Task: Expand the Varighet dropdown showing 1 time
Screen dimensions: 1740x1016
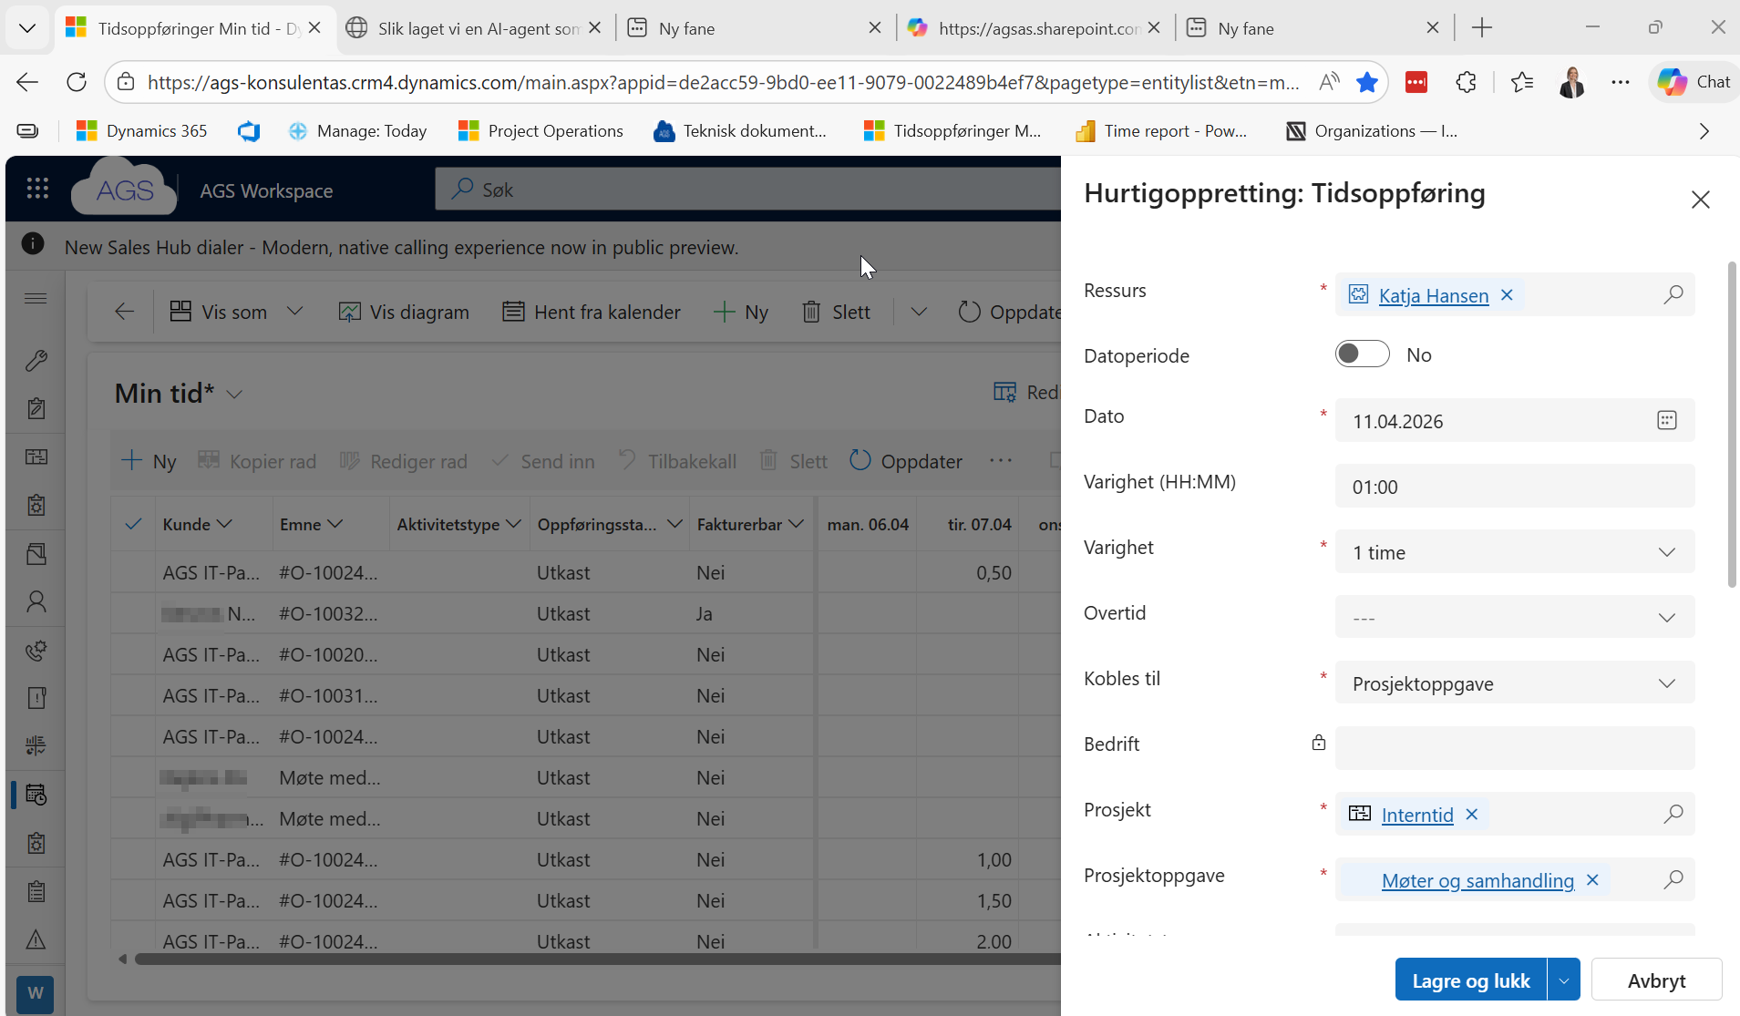Action: (x=1514, y=552)
